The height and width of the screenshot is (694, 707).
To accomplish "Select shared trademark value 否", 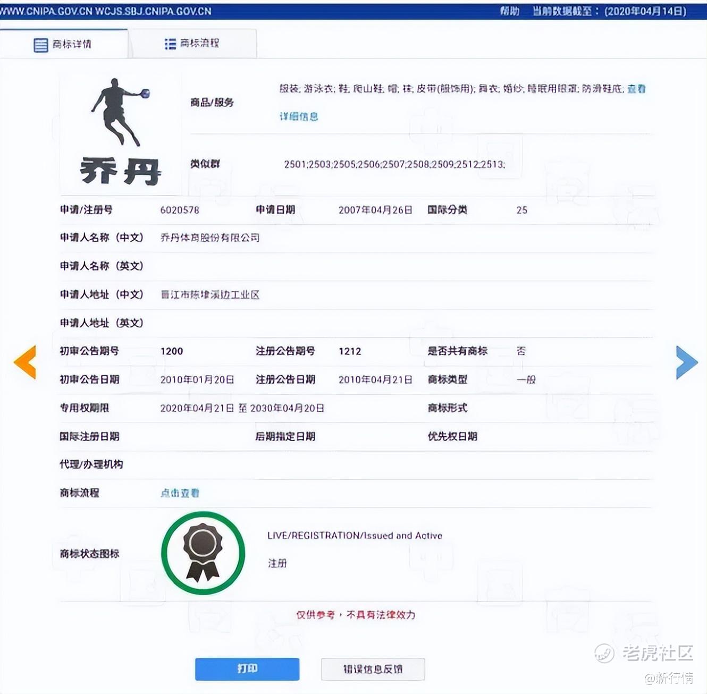I will pos(521,351).
